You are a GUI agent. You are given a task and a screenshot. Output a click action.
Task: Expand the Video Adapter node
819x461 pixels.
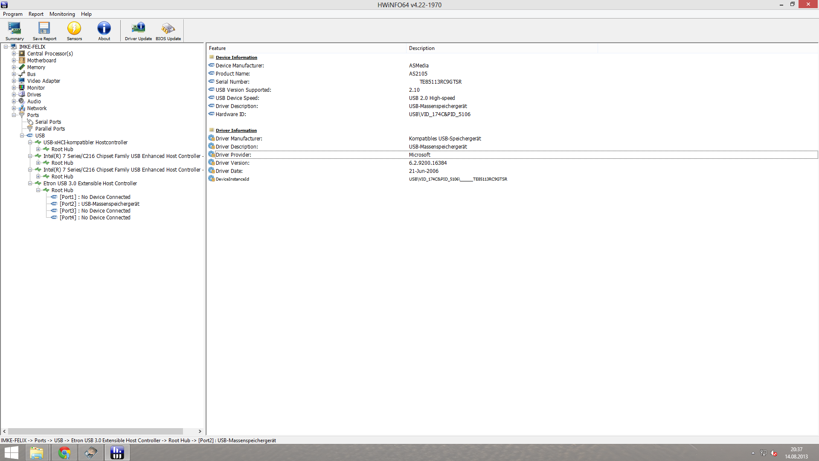14,81
